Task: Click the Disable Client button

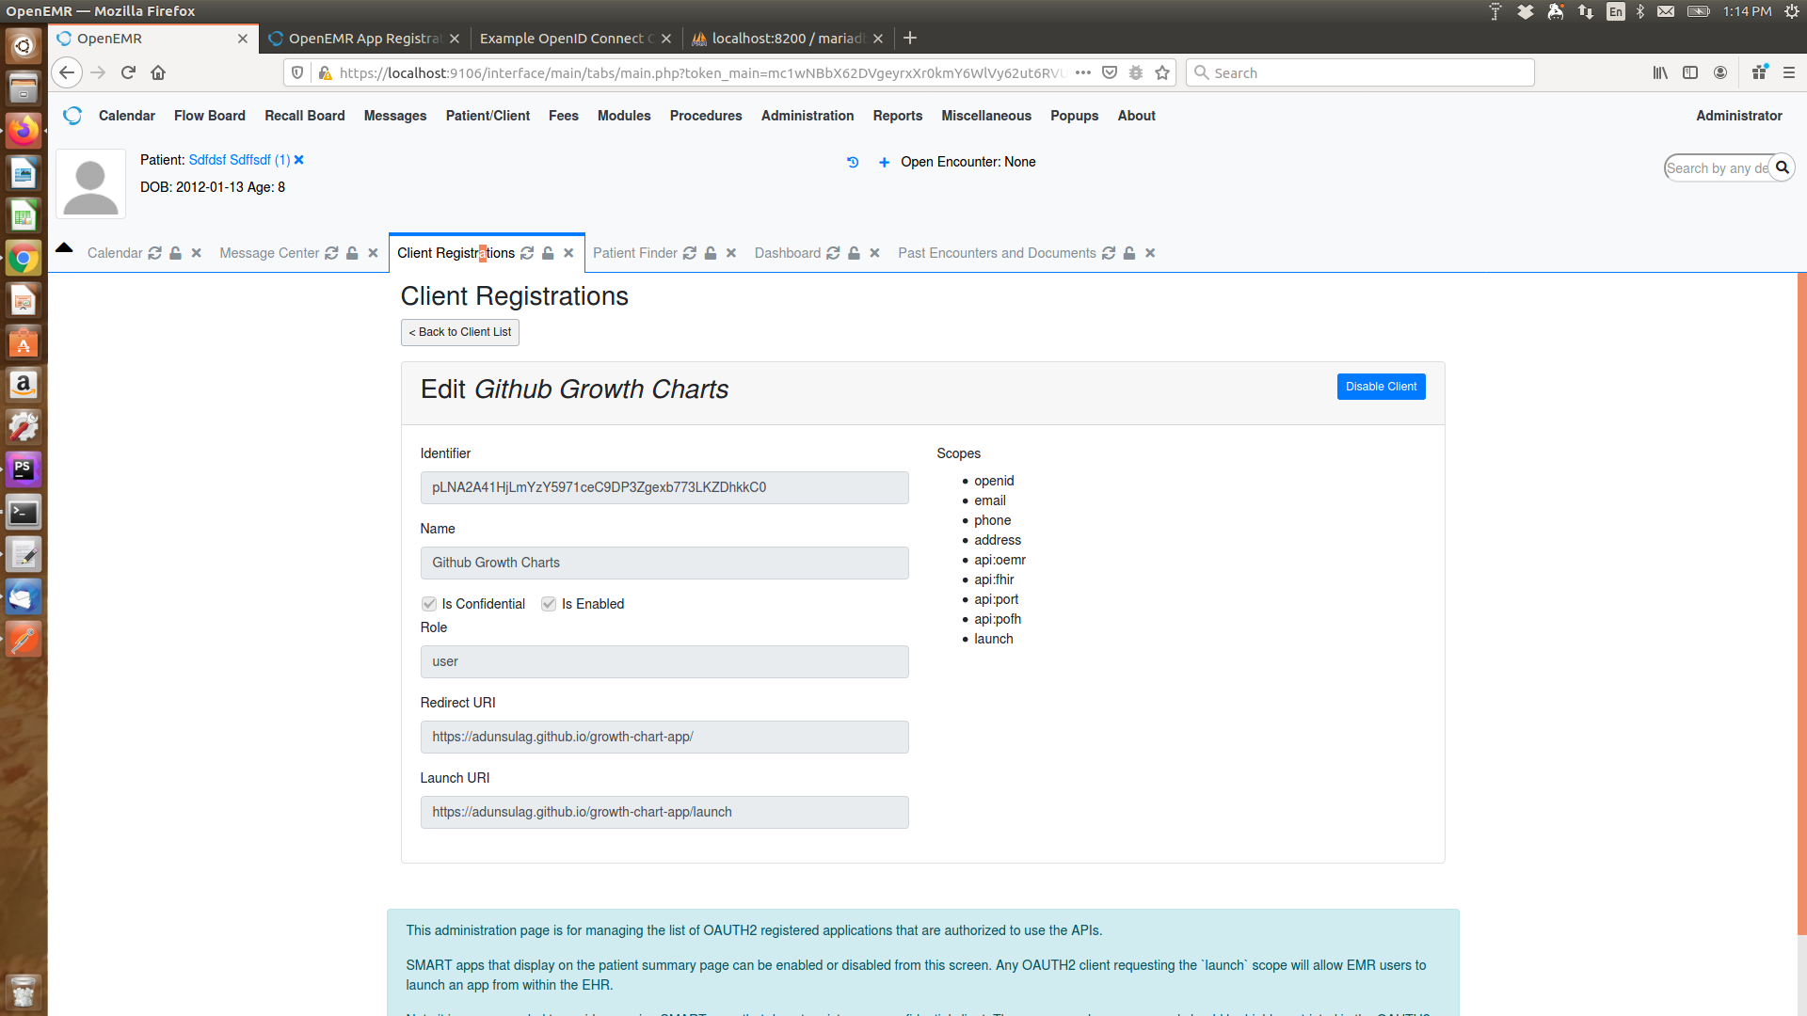Action: pos(1381,387)
